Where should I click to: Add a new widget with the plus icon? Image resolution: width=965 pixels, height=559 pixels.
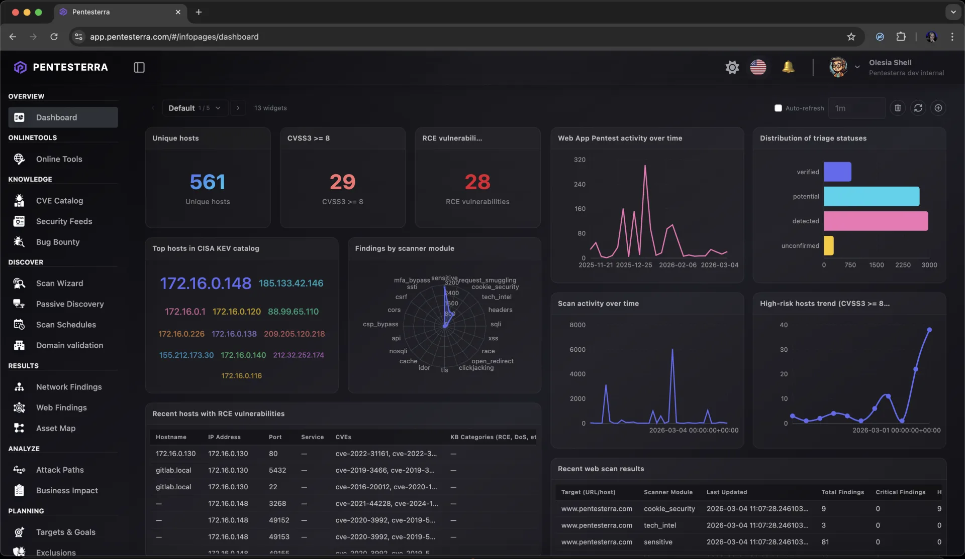click(x=938, y=108)
